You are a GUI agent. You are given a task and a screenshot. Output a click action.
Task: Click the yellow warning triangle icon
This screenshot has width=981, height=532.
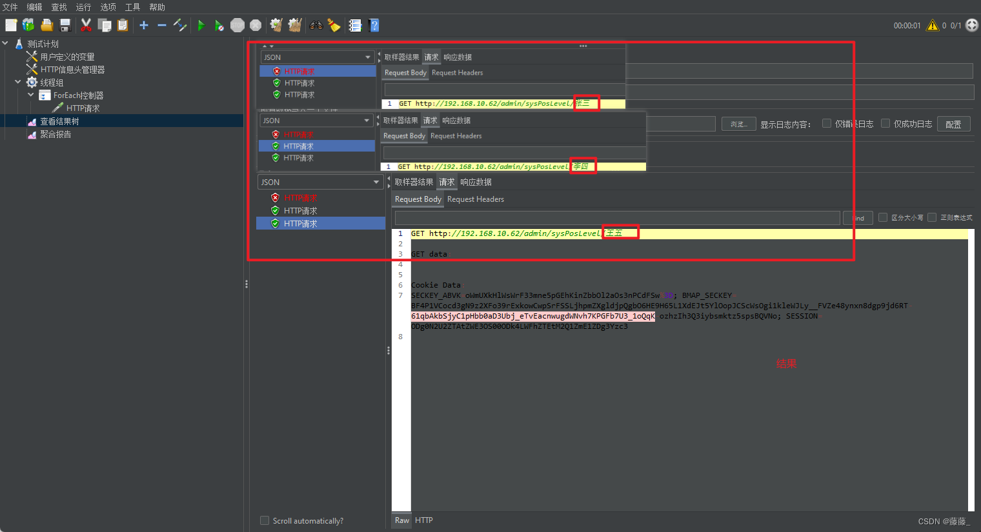(x=932, y=25)
